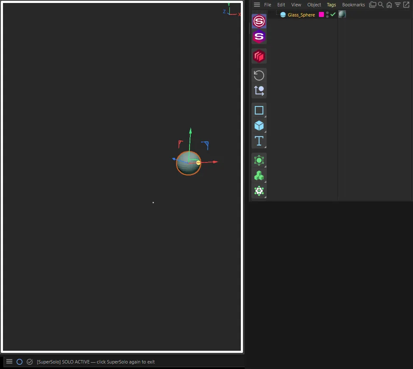Open the Object Manager hamburger menu

[257, 5]
